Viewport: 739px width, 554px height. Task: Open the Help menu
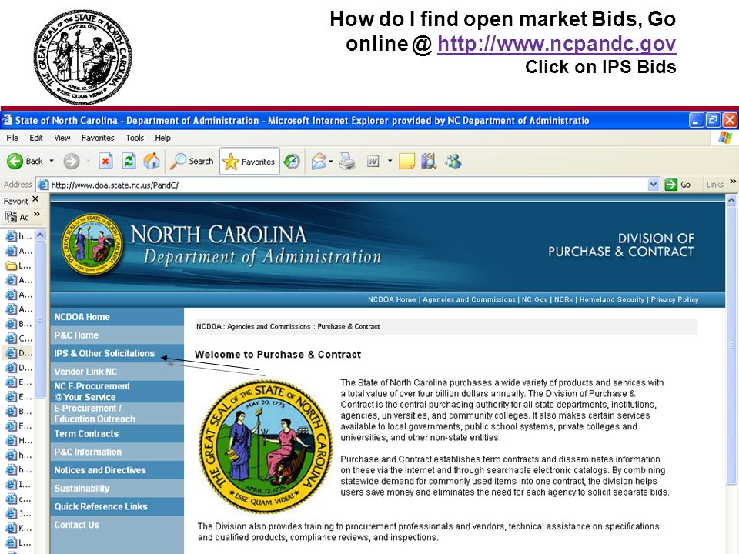(x=162, y=138)
